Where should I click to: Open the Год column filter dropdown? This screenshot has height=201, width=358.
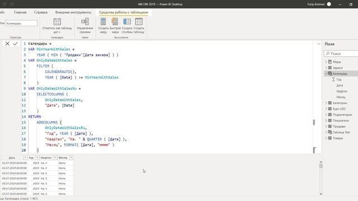click(37, 157)
